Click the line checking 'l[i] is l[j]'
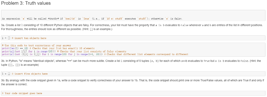The image size is (267, 97). pos(95,54)
